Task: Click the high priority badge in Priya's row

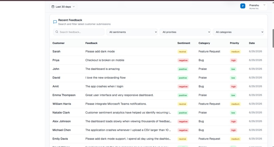Action: (x=234, y=60)
